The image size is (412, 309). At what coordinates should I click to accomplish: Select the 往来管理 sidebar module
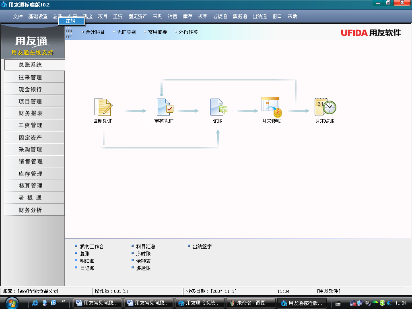[35, 77]
